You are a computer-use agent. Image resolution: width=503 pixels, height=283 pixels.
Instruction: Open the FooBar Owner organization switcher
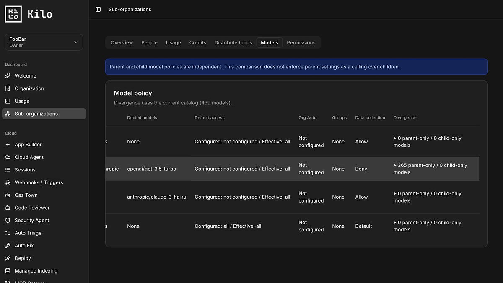(44, 42)
